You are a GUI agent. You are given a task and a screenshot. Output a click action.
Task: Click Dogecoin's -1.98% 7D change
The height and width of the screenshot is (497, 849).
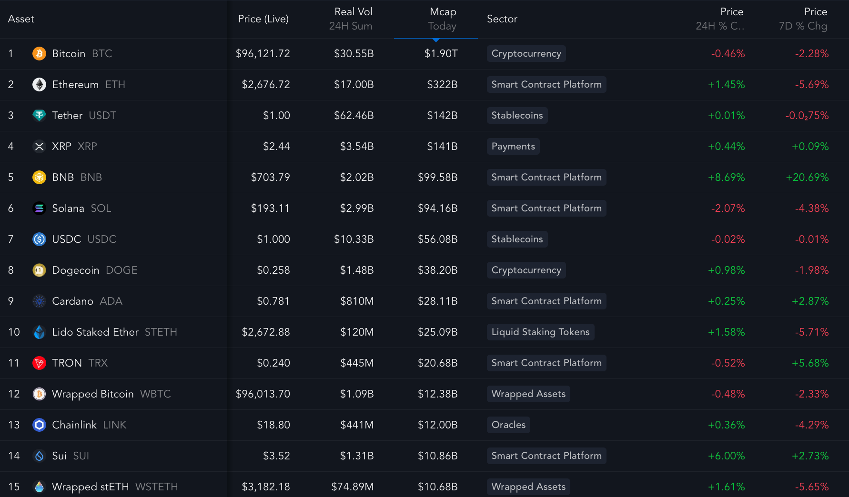tap(812, 270)
